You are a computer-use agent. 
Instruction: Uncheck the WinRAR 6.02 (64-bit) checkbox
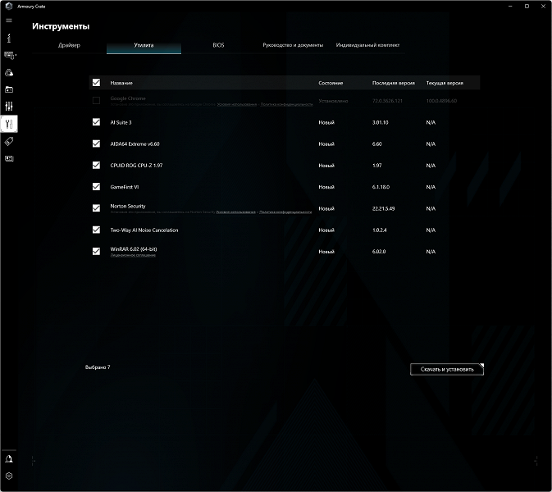(x=96, y=251)
